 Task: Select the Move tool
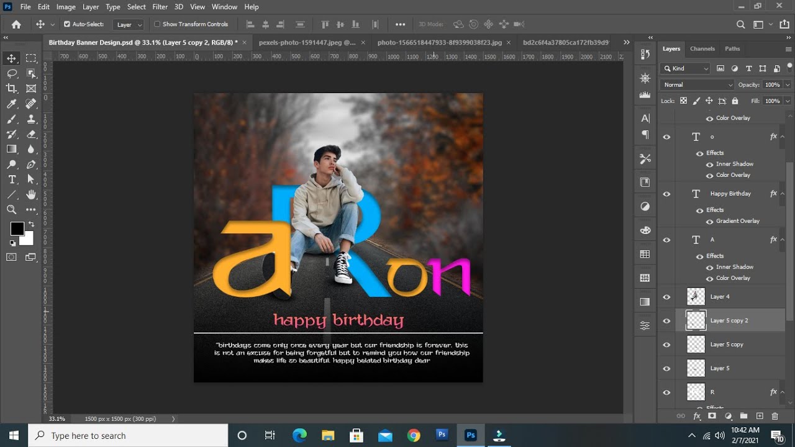tap(12, 58)
